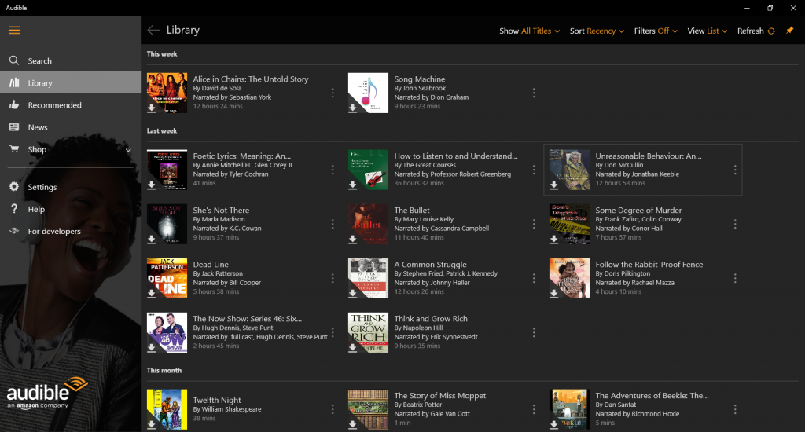The image size is (805, 432).
Task: Click '36 hours 32 mins' duration
Action: [x=419, y=183]
